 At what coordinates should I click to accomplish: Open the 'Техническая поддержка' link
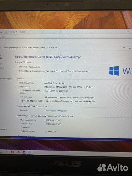pyautogui.click(x=55, y=111)
